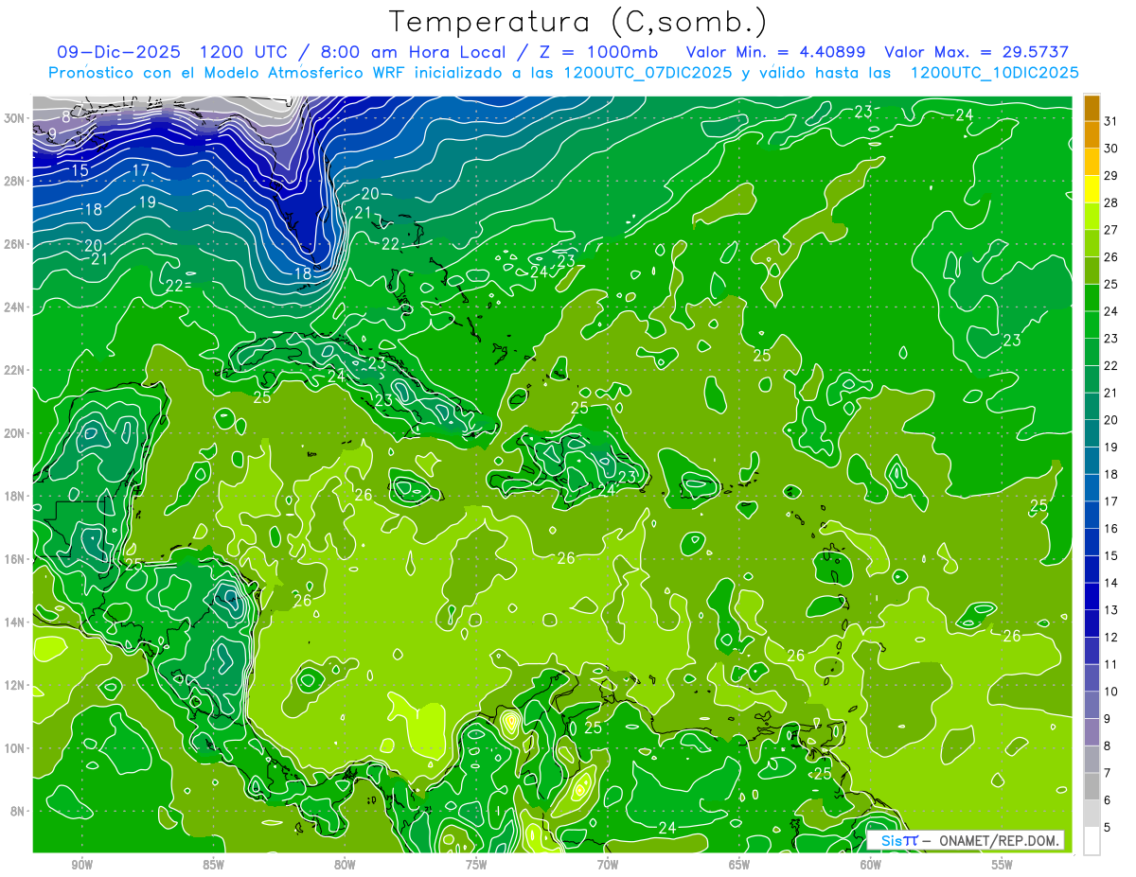Select "Valor Max. = 29.5737"
This screenshot has height=877, width=1136.
(x=976, y=52)
